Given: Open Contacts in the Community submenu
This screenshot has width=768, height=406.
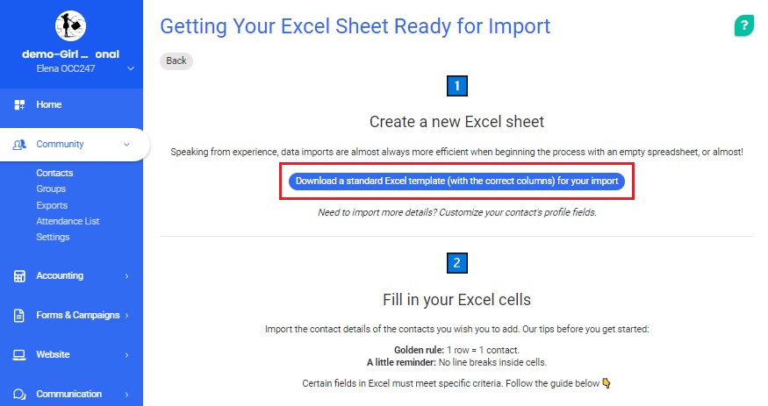Looking at the screenshot, I should click(x=54, y=173).
